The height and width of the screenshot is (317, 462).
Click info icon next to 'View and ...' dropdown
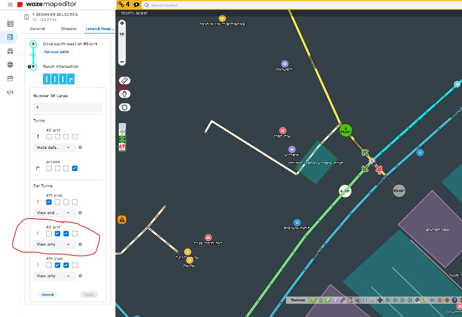coord(80,213)
